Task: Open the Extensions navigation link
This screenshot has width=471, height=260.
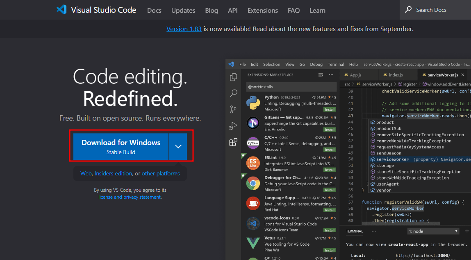Action: [262, 11]
